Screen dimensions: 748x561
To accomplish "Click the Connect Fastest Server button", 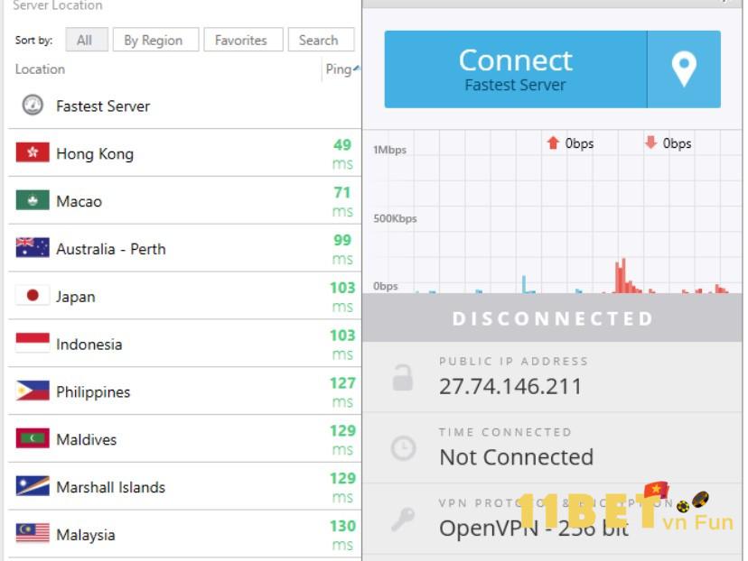I will [x=515, y=69].
